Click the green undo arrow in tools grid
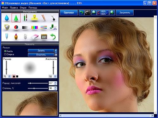This screenshot has width=158, height=118. 53,37
